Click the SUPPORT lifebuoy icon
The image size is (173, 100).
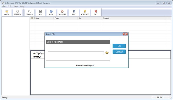(x=62, y=12)
